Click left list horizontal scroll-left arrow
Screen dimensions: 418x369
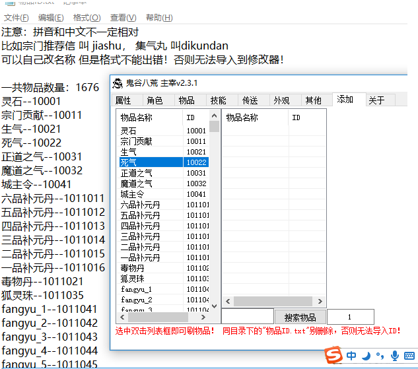[x=122, y=317]
